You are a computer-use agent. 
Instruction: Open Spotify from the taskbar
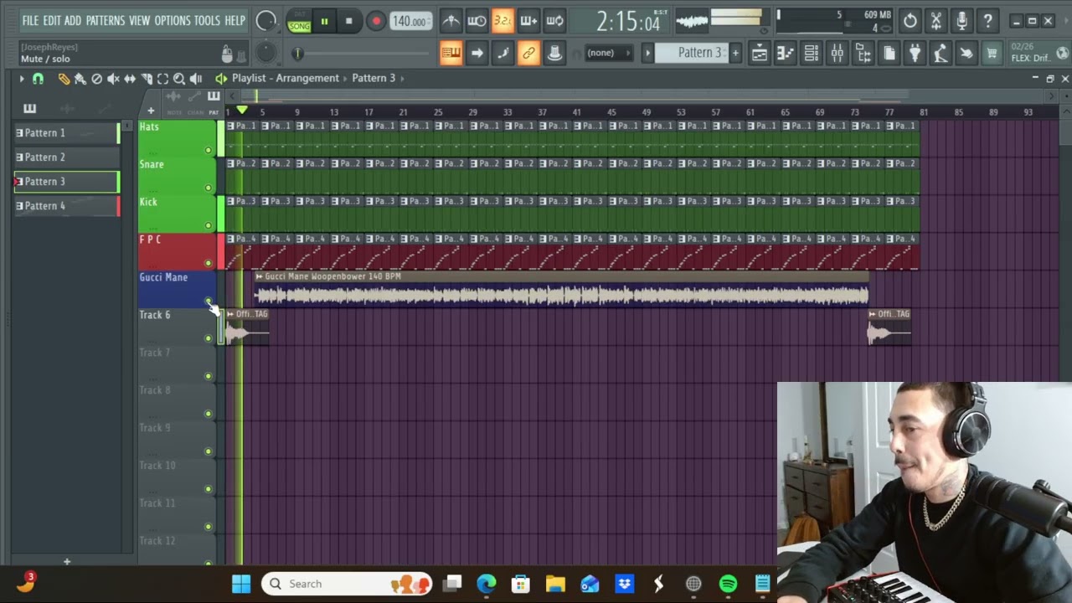pyautogui.click(x=728, y=584)
